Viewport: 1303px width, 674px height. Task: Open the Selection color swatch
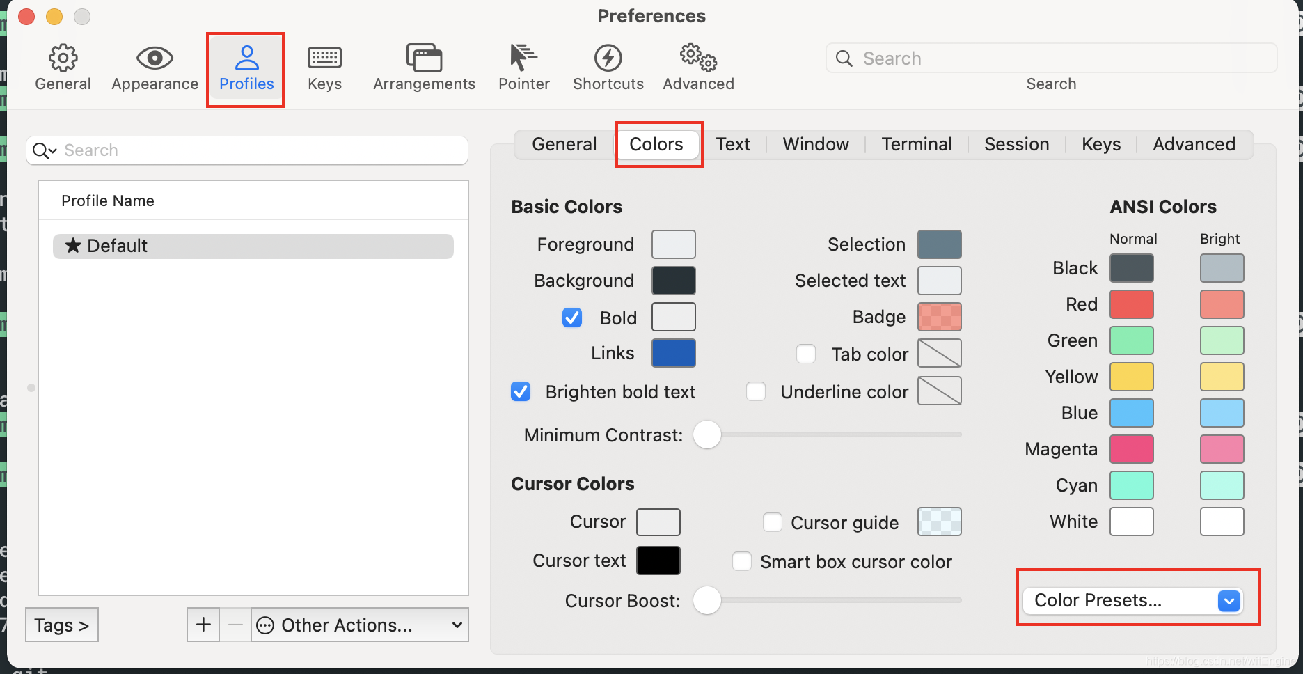coord(940,244)
